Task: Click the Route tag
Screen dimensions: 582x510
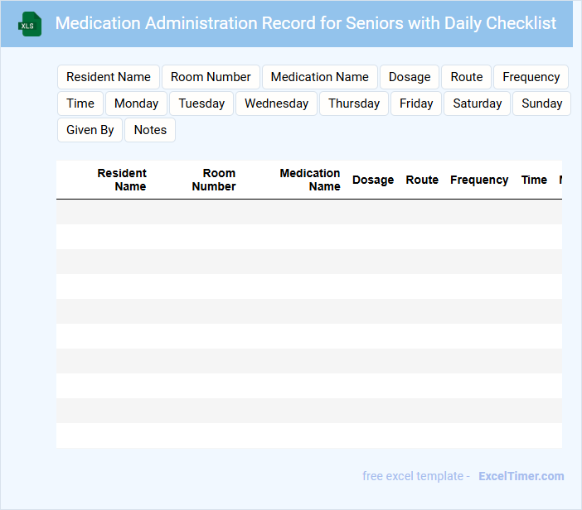Action: pyautogui.click(x=467, y=77)
